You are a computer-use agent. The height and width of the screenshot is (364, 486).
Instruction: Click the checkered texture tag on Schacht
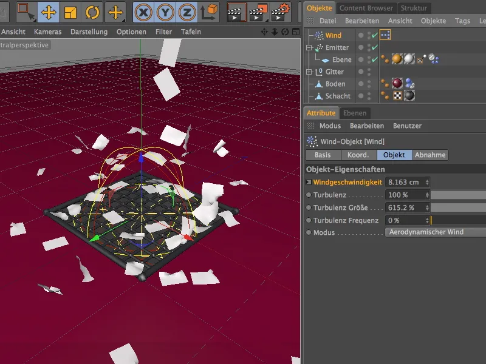coord(397,96)
